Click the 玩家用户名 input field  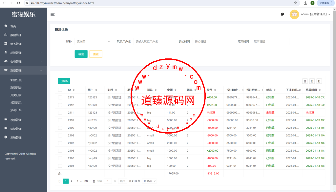pyautogui.click(x=152, y=42)
